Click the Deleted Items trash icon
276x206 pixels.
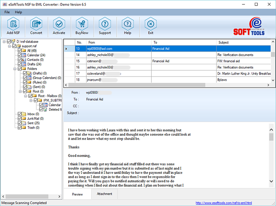pos(45,109)
